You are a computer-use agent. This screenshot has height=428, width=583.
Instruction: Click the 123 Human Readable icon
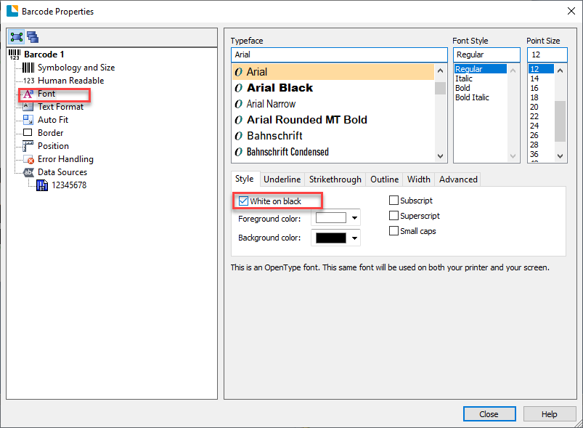(x=28, y=81)
